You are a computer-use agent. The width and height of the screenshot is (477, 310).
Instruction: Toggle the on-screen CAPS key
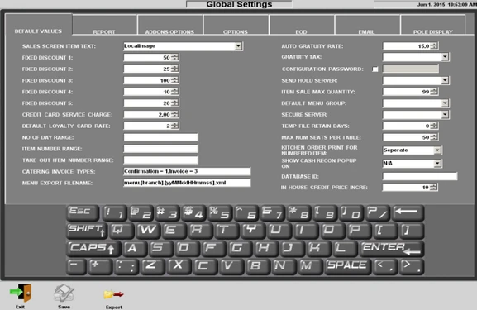coord(93,248)
